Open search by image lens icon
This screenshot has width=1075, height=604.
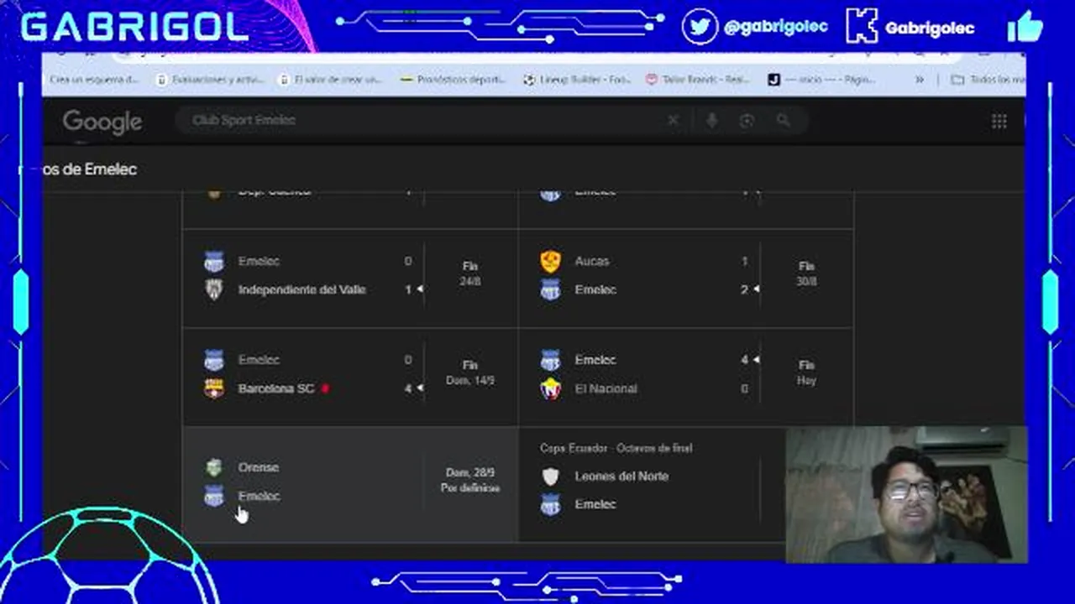(x=747, y=121)
